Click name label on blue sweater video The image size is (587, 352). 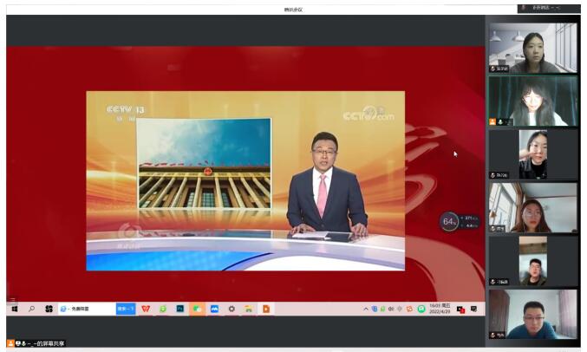(x=498, y=336)
